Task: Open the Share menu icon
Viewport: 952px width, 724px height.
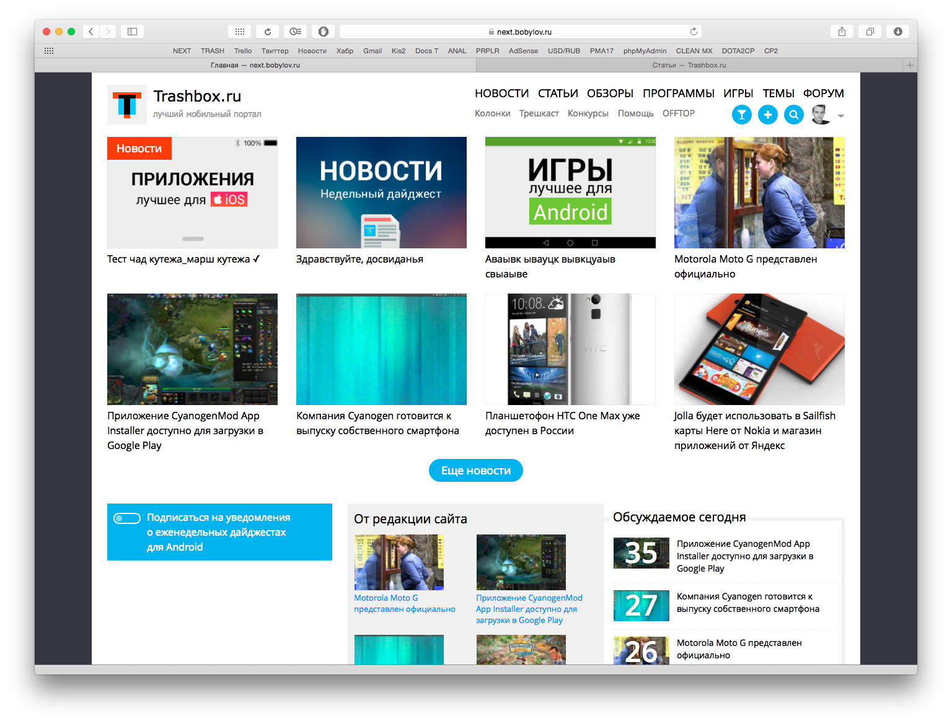Action: click(842, 32)
